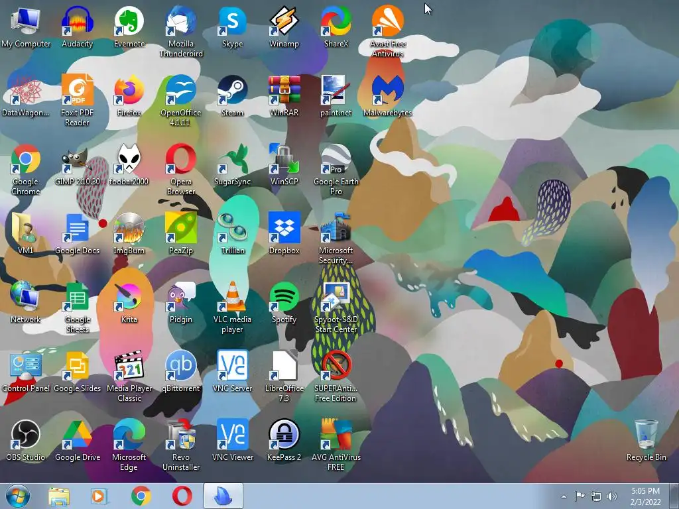The height and width of the screenshot is (509, 679).
Task: Click the Opera icon in the taskbar
Action: (x=182, y=496)
